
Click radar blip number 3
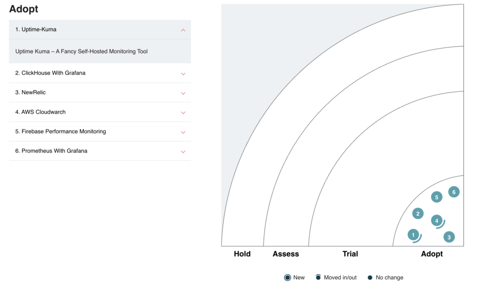pyautogui.click(x=449, y=237)
